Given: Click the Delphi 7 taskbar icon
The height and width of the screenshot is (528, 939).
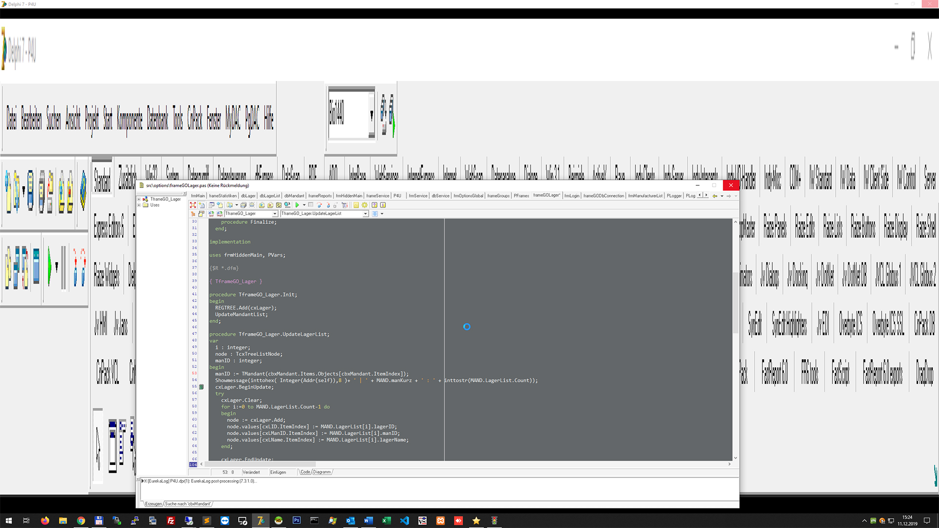Looking at the screenshot, I should pos(261,521).
